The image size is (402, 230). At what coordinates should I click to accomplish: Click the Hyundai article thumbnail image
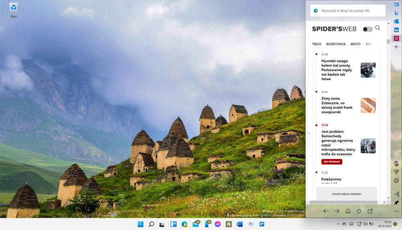pyautogui.click(x=368, y=70)
